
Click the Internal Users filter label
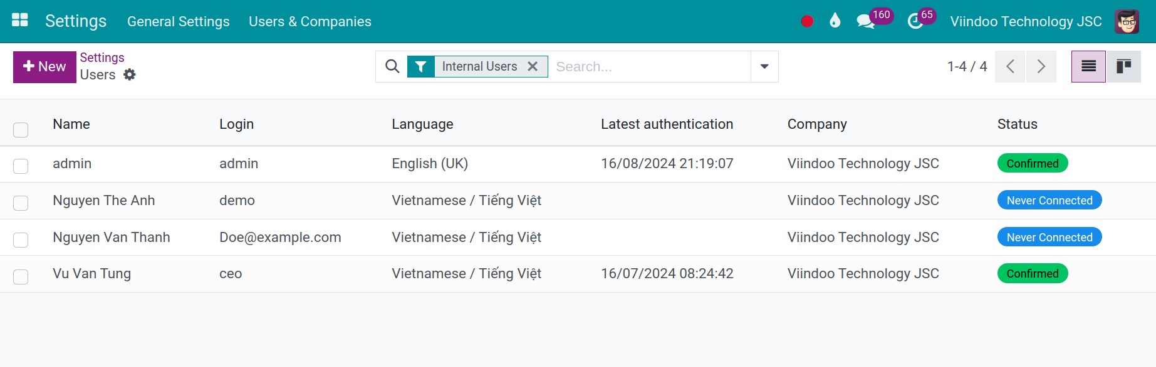click(479, 66)
